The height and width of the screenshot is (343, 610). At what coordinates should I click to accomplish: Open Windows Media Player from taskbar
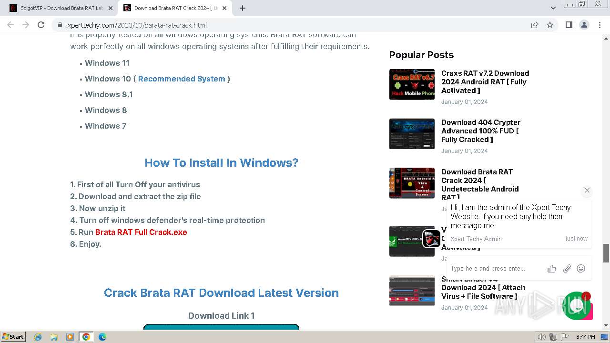(x=70, y=337)
